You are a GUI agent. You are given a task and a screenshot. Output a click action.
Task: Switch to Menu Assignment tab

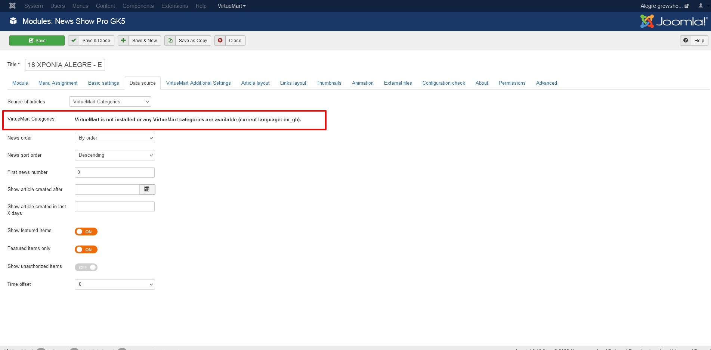click(58, 83)
